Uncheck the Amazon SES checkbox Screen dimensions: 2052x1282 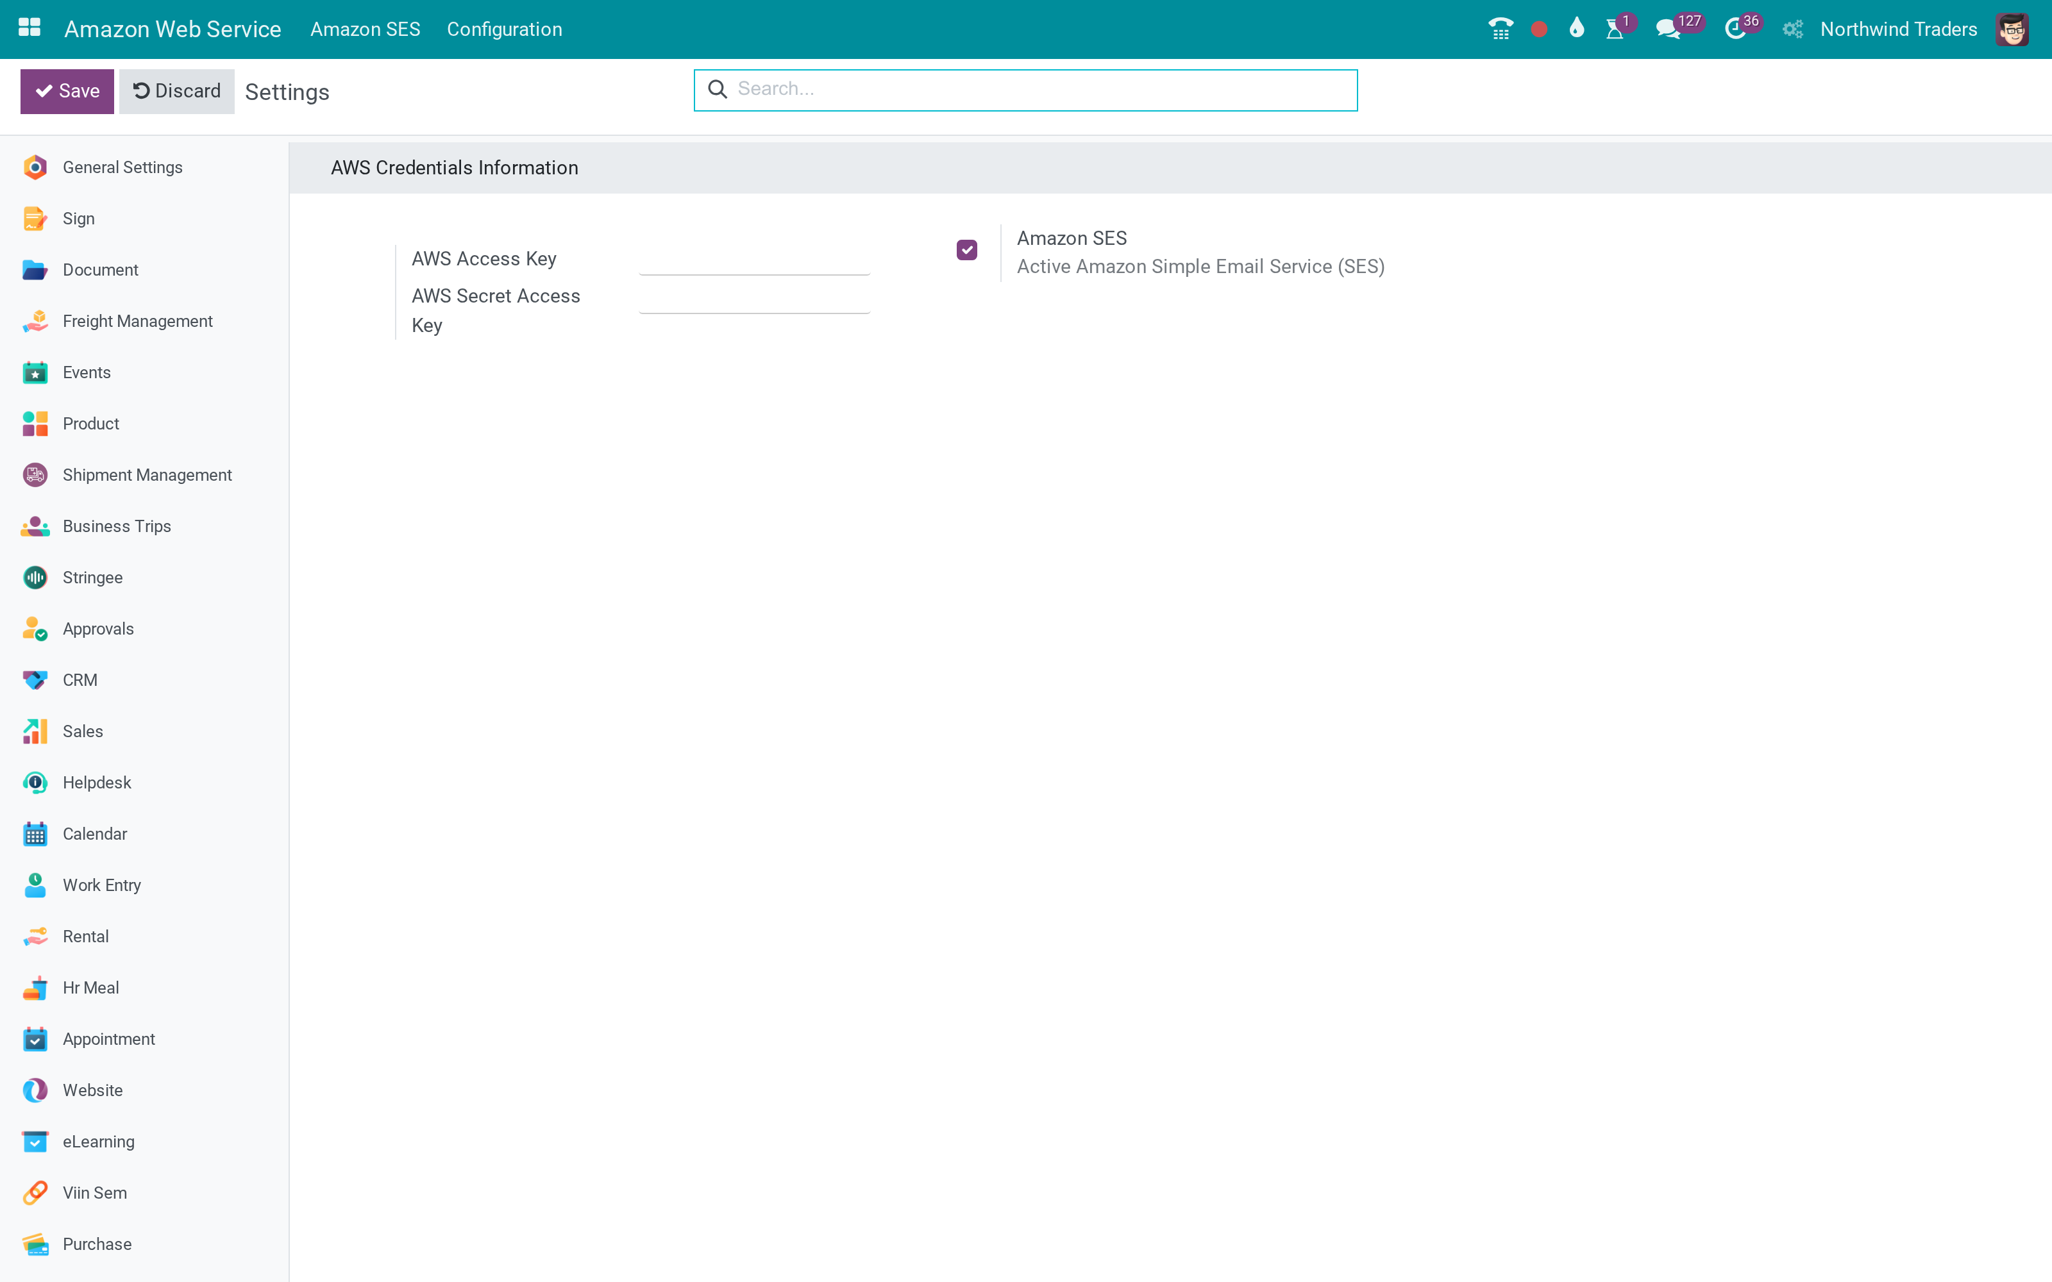click(x=966, y=250)
